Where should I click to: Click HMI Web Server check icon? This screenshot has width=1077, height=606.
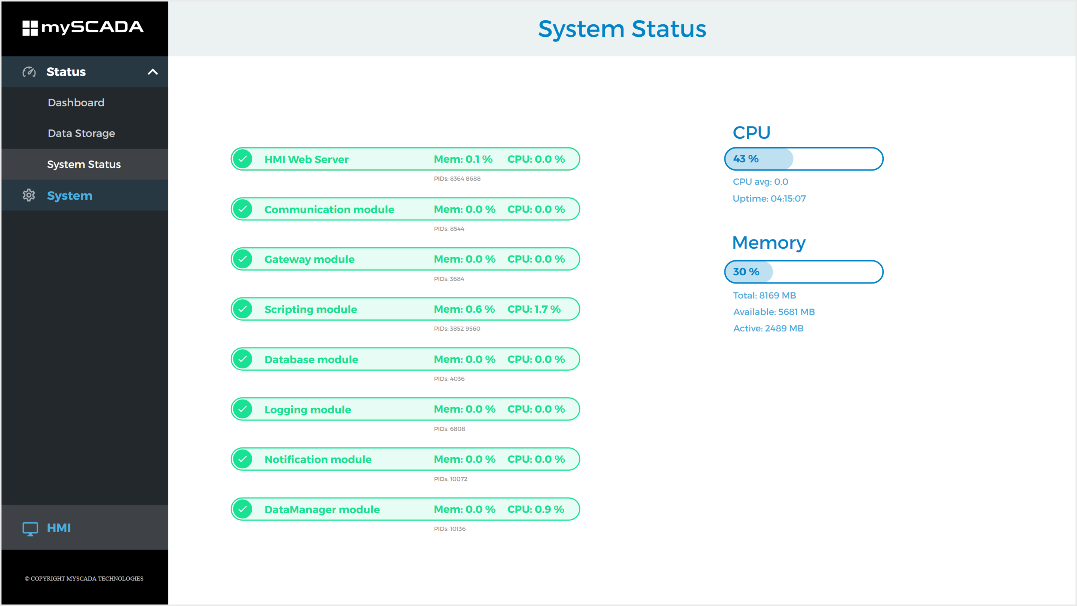coord(242,159)
